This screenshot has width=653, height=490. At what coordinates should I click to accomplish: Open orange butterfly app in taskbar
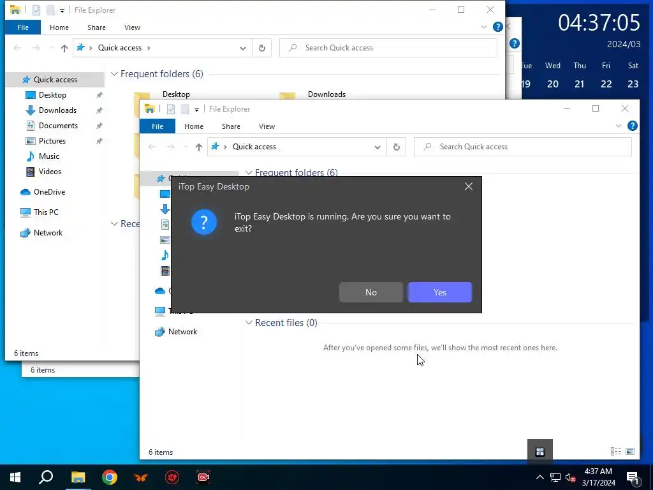[x=141, y=477]
